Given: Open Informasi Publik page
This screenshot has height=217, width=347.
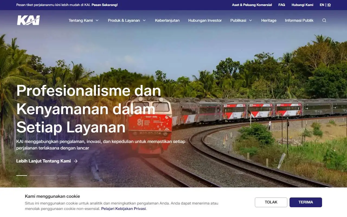Looking at the screenshot, I should 299,20.
